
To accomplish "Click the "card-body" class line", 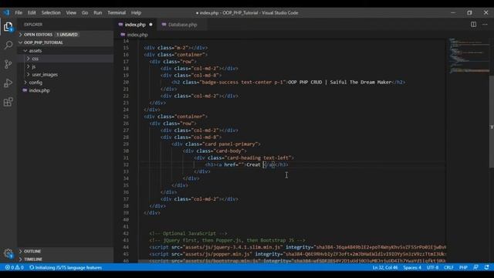I will (215, 151).
